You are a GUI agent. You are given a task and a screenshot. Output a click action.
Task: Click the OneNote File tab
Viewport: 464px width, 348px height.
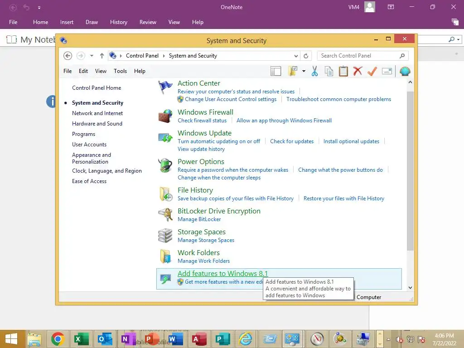pos(13,22)
